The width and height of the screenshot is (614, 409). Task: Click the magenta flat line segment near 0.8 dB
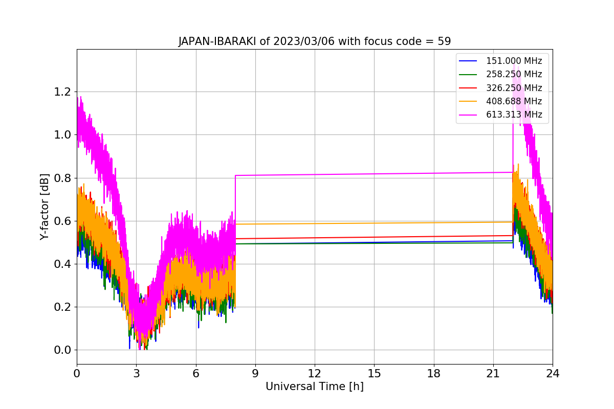[x=374, y=174]
